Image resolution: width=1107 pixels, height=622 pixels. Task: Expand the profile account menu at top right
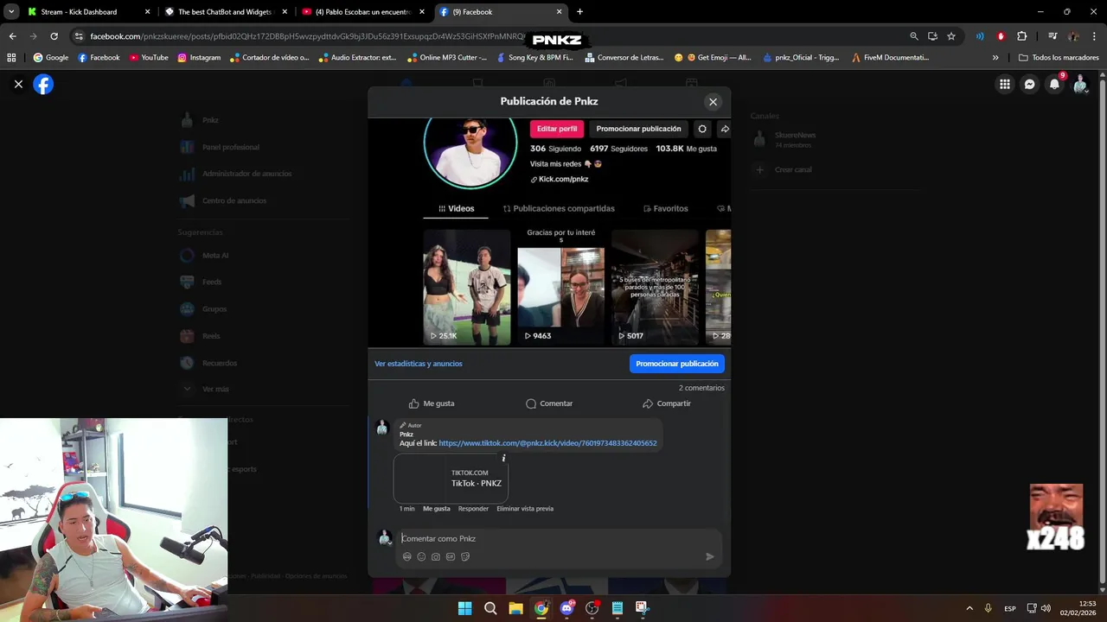point(1080,84)
